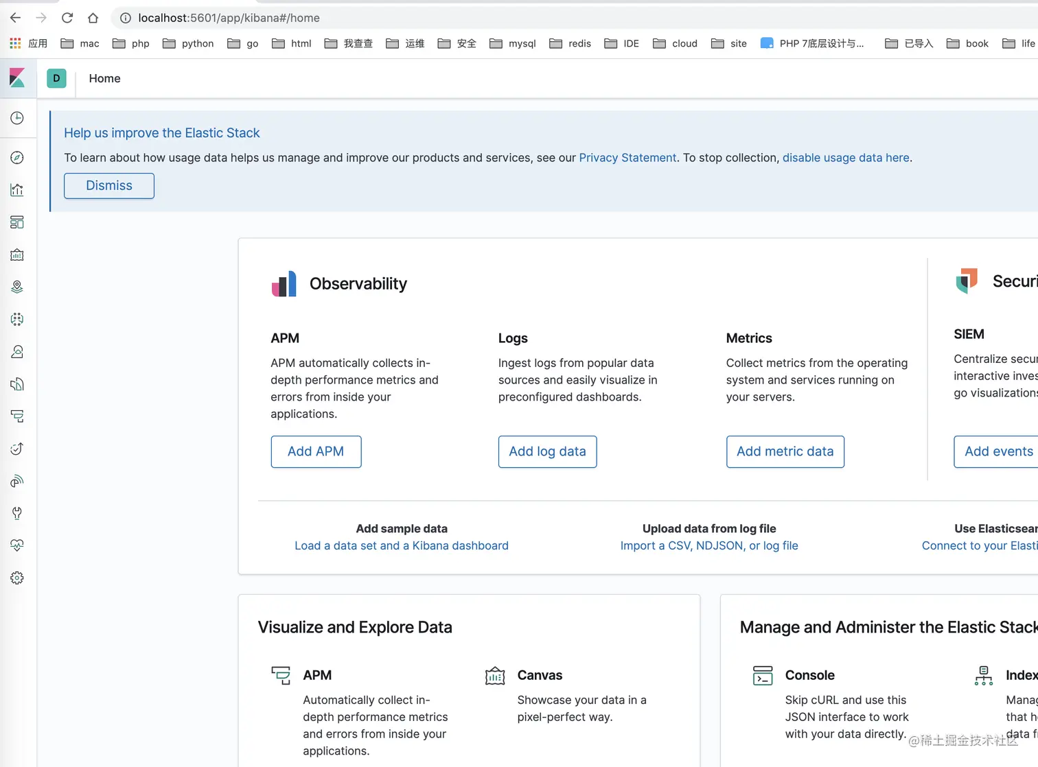The image size is (1038, 767).
Task: Open the php bookmarks folder
Action: click(131, 43)
